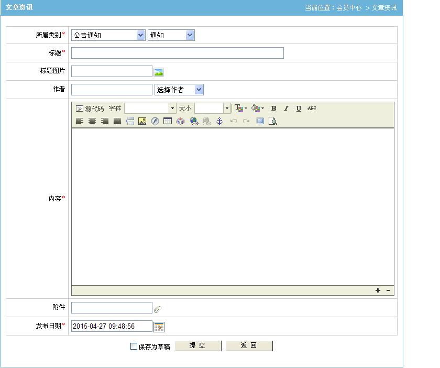Open the preview document icon
This screenshot has height=368, width=440.
[272, 121]
